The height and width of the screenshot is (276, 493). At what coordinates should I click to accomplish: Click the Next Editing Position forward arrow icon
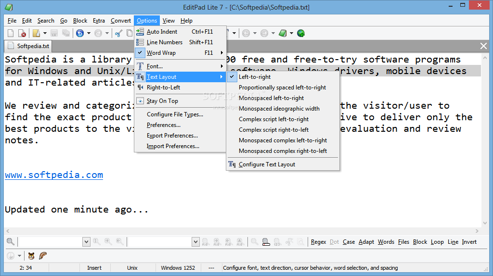click(264, 33)
